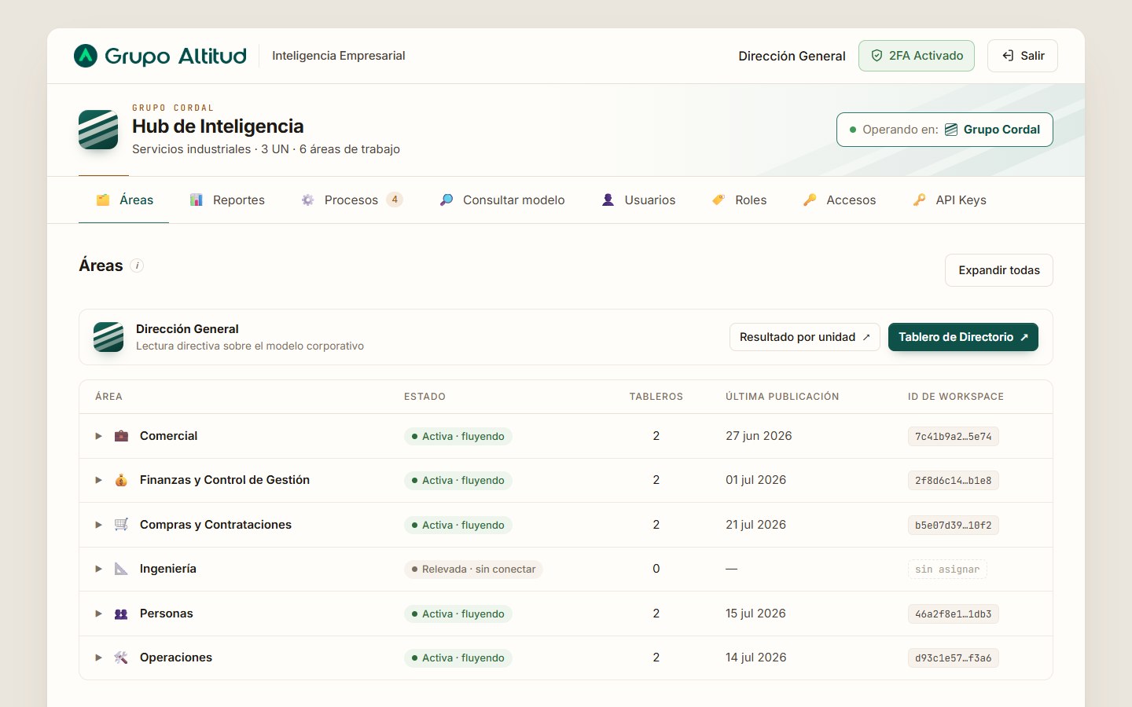Click workspace ID 2f8d6c14…b1e8
Screen dimensions: 1132x707
[953, 481]
